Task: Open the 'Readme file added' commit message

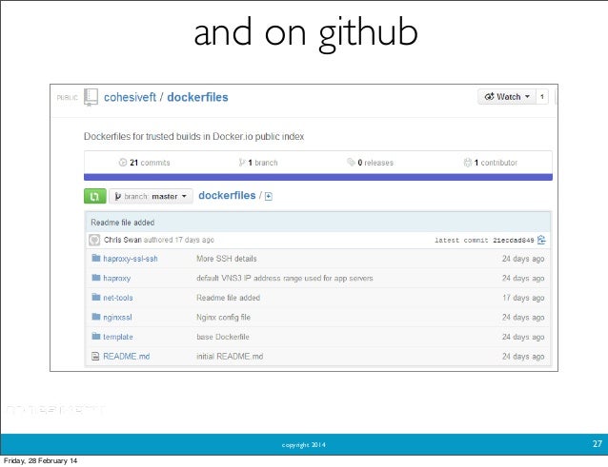Action: [123, 223]
